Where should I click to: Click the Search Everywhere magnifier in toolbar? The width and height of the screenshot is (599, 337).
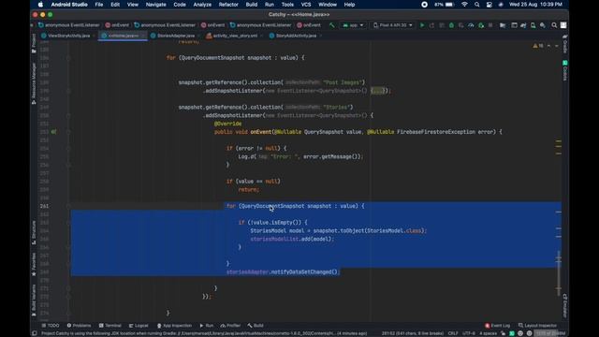click(x=554, y=25)
